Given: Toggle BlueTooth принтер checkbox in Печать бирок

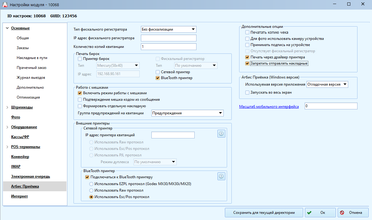Looking at the screenshot, I should coord(158,78).
